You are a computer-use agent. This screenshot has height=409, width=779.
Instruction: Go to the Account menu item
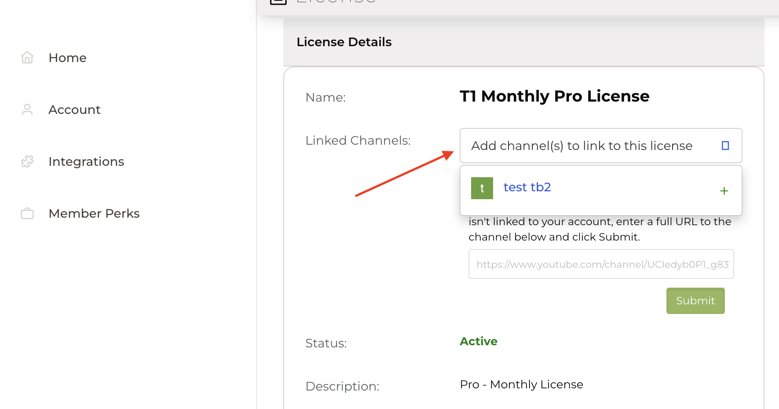pyautogui.click(x=74, y=110)
